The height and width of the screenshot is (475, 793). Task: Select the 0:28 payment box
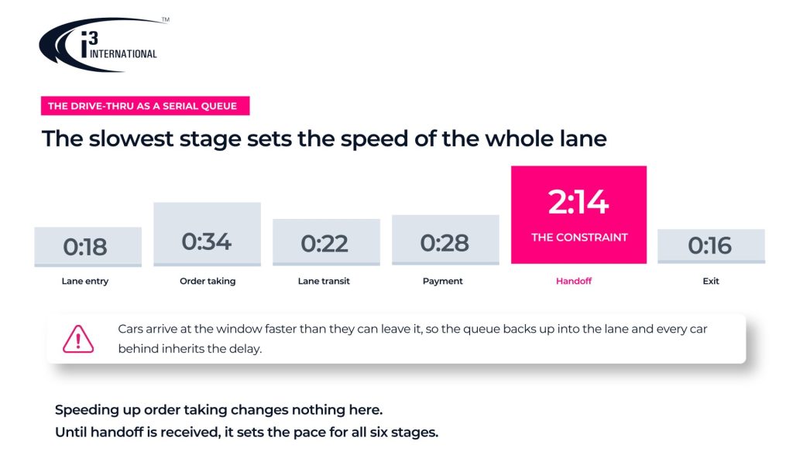tap(445, 240)
